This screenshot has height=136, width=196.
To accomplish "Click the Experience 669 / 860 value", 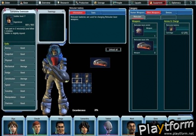I will [x=30, y=25].
